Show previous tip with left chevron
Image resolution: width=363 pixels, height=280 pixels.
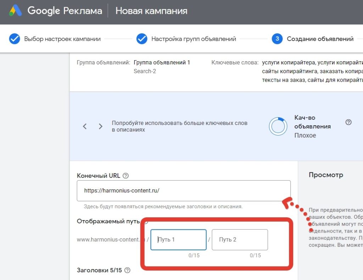[85, 126]
